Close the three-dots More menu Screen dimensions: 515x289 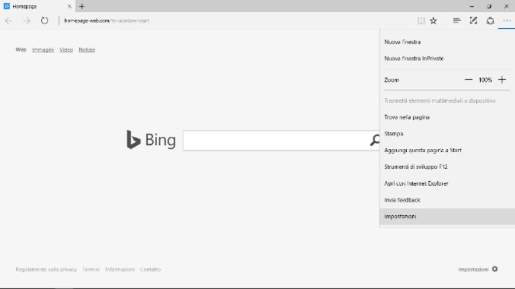click(506, 21)
